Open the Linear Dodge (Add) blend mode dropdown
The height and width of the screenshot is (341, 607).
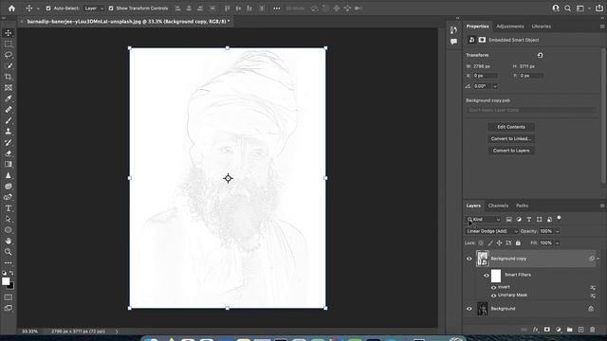[x=491, y=231]
